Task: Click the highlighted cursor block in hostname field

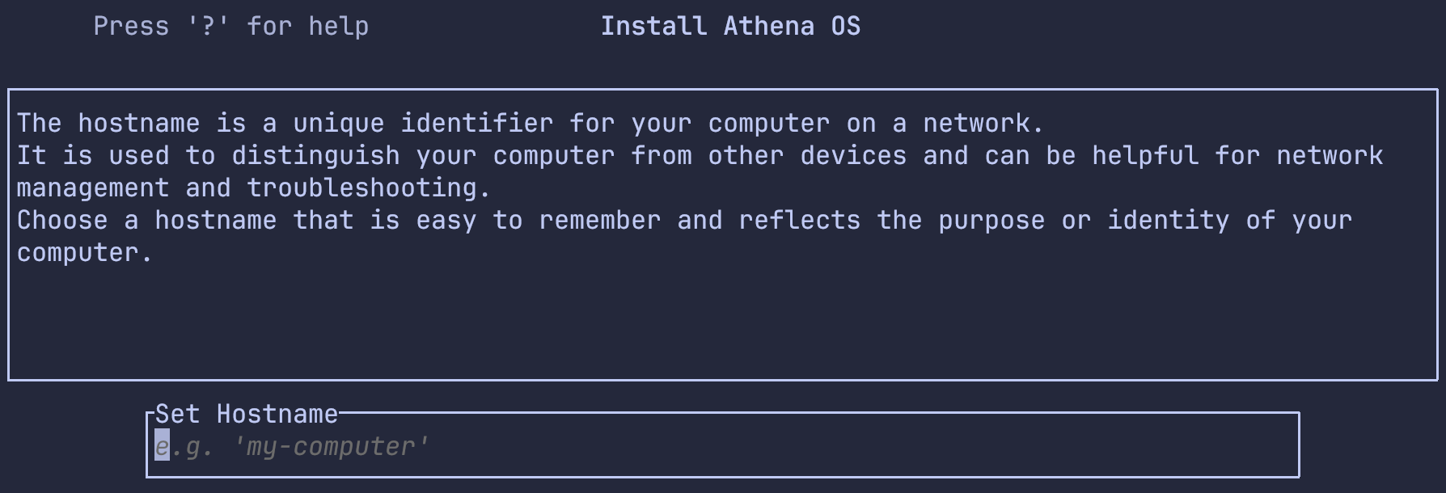Action: pyautogui.click(x=162, y=447)
